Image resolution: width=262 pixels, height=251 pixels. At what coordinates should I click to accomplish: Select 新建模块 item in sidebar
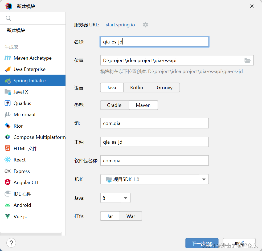pyautogui.click(x=33, y=30)
